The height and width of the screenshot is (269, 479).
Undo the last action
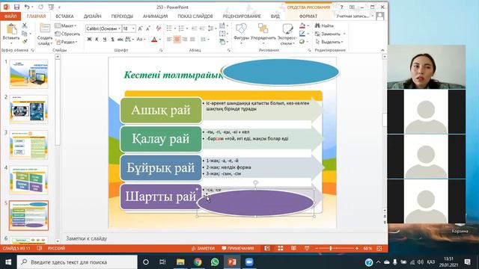[27, 7]
